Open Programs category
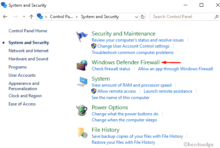This screenshot has width=220, height=148. pos(18,67)
